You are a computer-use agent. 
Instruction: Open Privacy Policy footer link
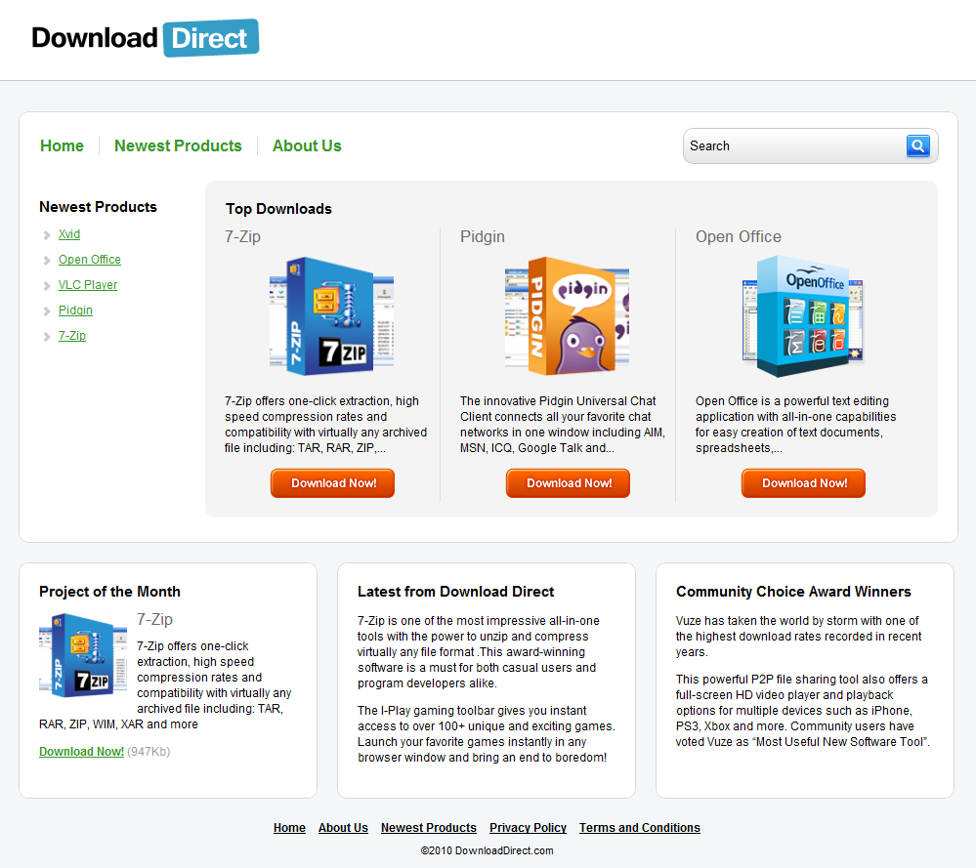point(528,828)
